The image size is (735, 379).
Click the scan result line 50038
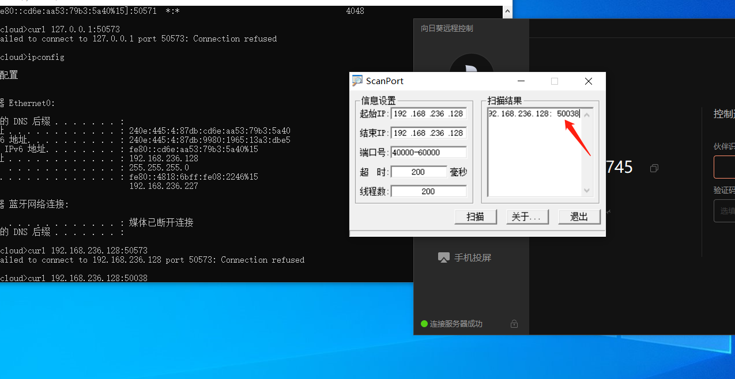534,113
